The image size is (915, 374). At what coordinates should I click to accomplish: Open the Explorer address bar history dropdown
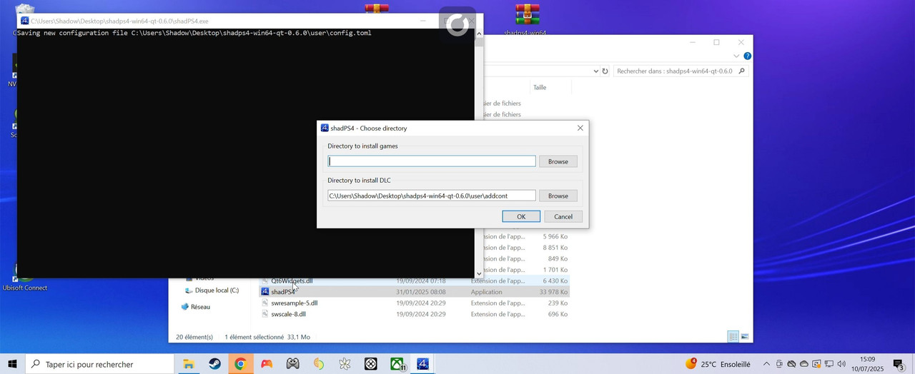(x=595, y=71)
